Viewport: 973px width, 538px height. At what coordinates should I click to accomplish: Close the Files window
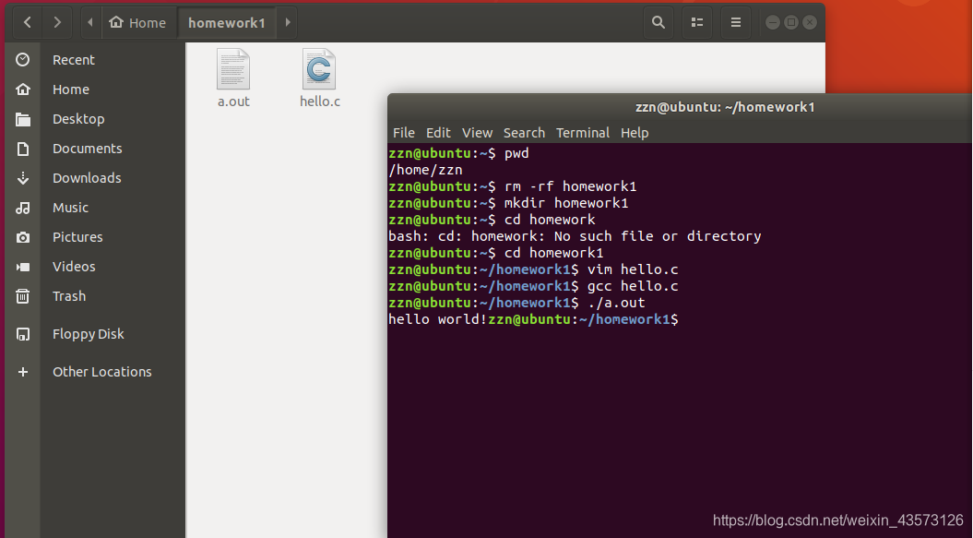(x=810, y=22)
